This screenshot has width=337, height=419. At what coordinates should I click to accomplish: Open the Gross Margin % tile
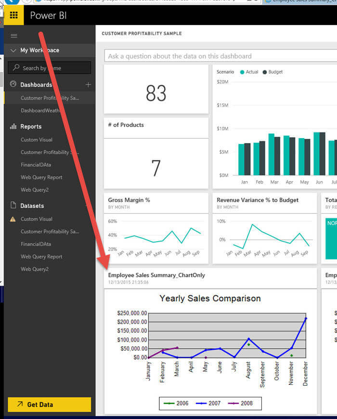point(156,228)
